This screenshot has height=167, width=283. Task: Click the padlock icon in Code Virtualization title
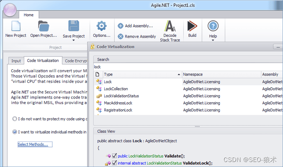click(93, 46)
